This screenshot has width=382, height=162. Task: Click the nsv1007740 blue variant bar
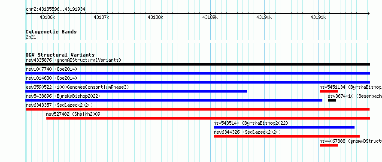(197, 73)
